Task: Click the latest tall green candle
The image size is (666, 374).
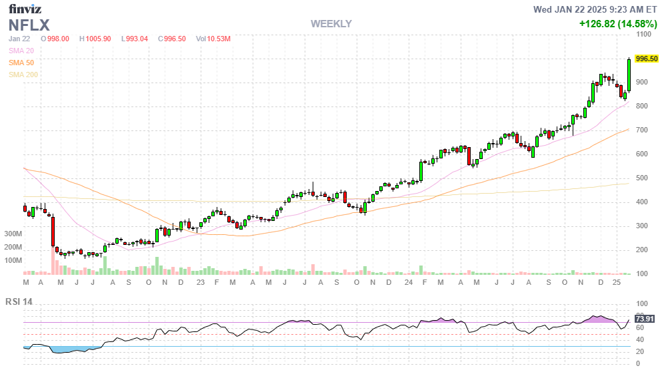Action: pyautogui.click(x=629, y=75)
